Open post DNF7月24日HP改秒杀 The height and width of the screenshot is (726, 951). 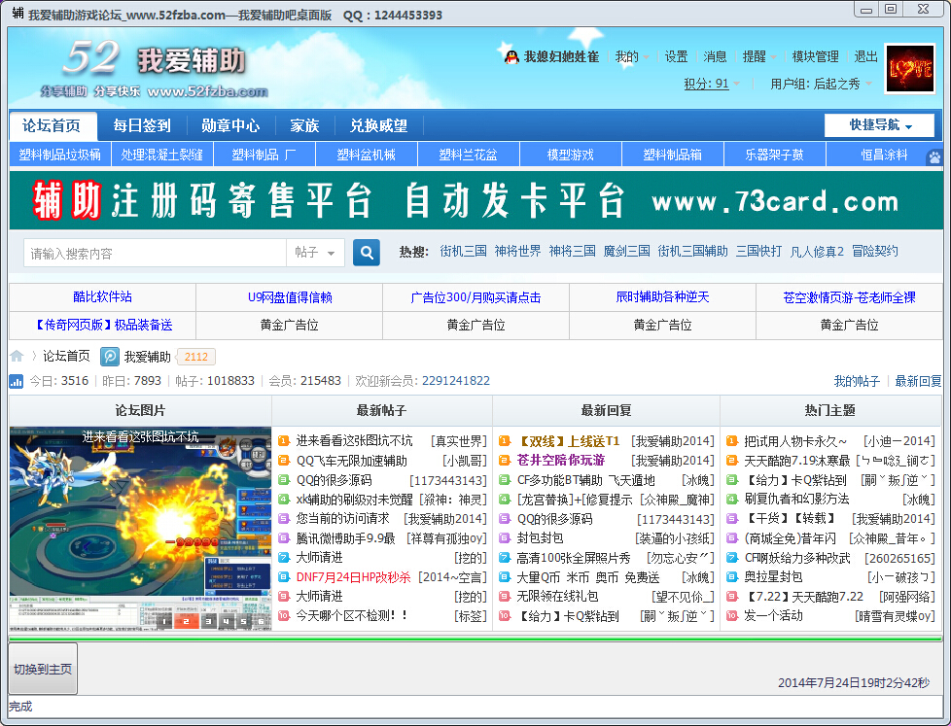(354, 577)
